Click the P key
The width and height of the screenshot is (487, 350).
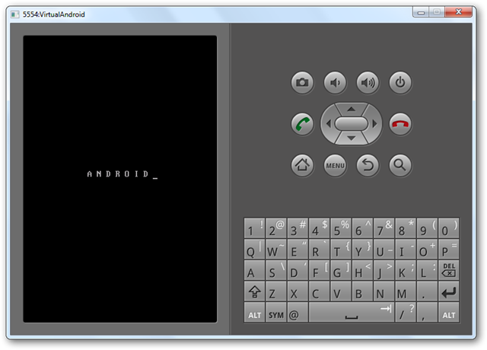pos(449,249)
